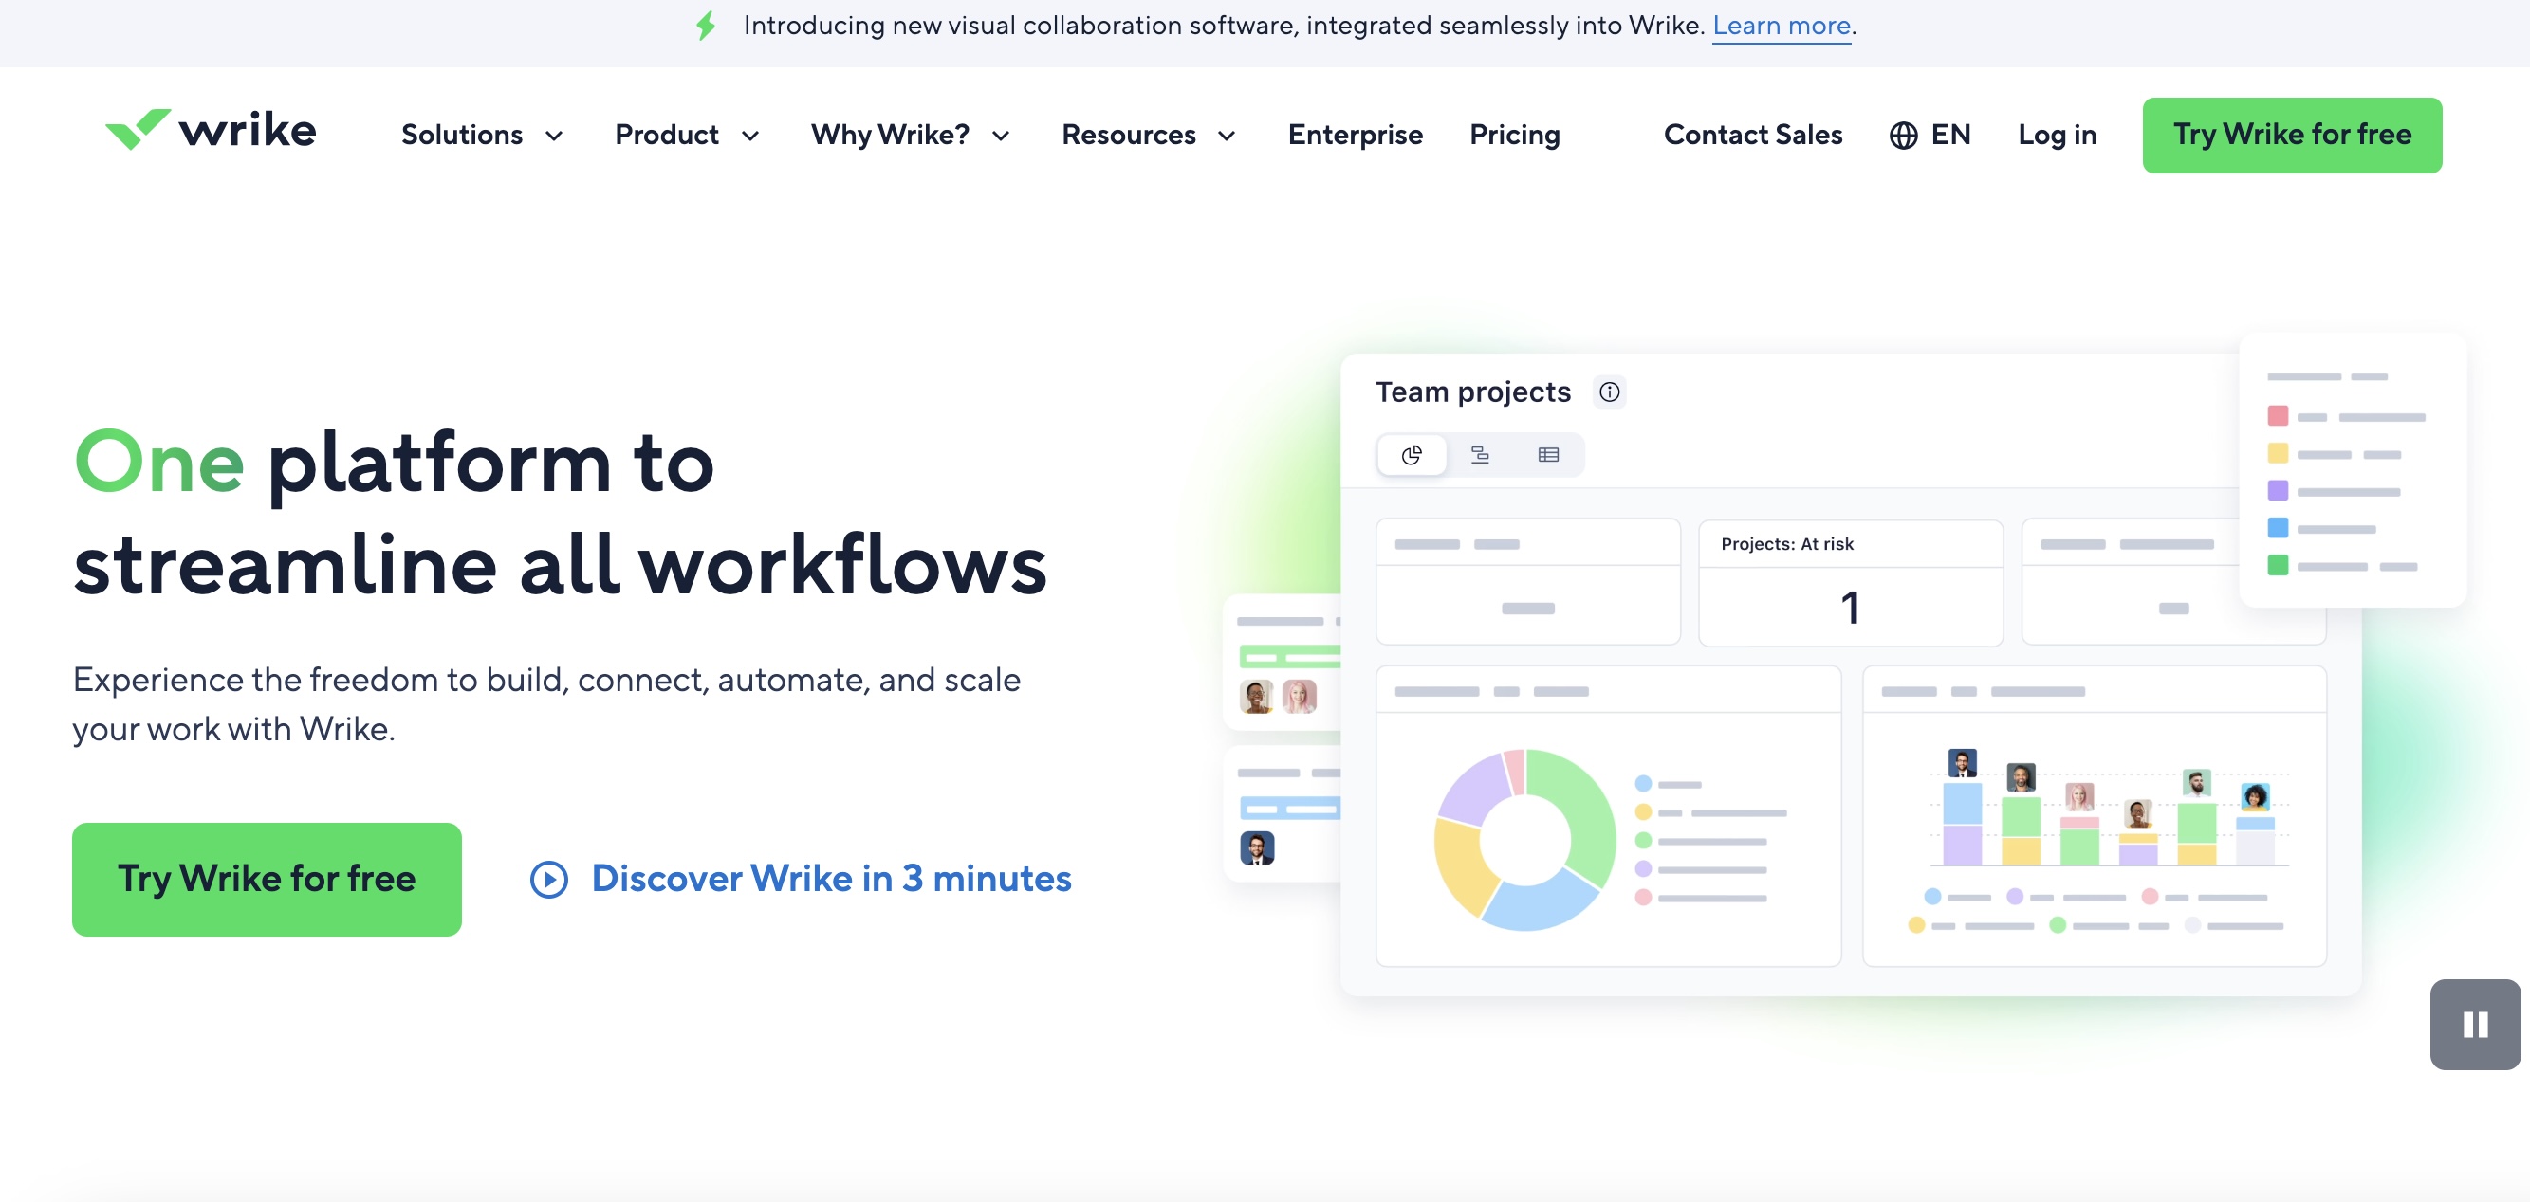Click the Projects: At risk card
The height and width of the screenshot is (1202, 2530).
point(1851,583)
